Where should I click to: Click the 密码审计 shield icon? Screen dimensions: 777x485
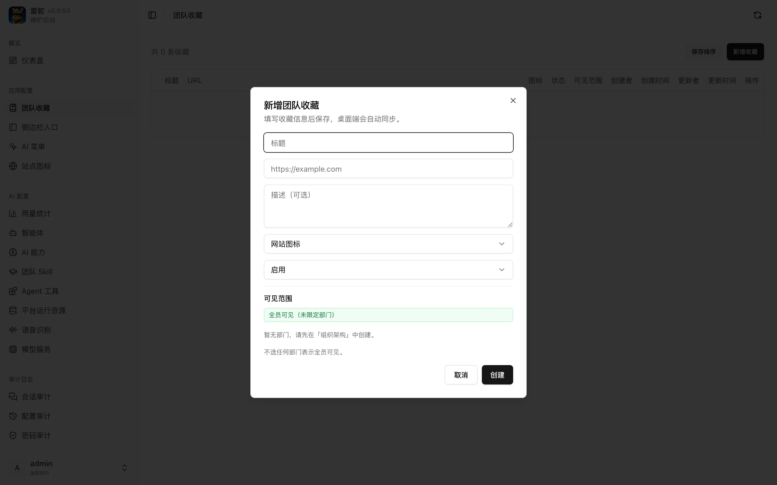[13, 436]
